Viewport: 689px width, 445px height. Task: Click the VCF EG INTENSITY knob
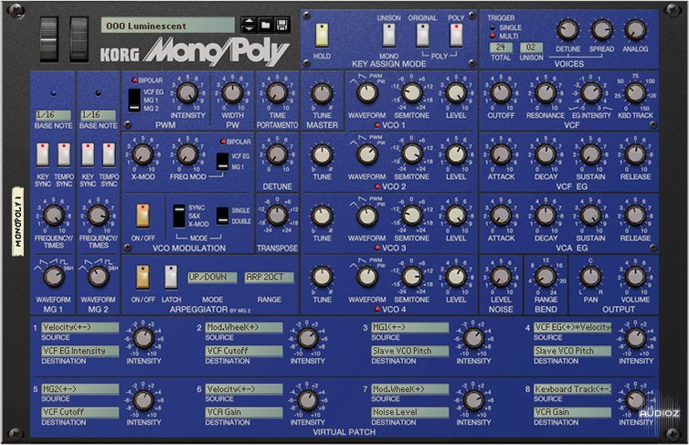(x=590, y=92)
